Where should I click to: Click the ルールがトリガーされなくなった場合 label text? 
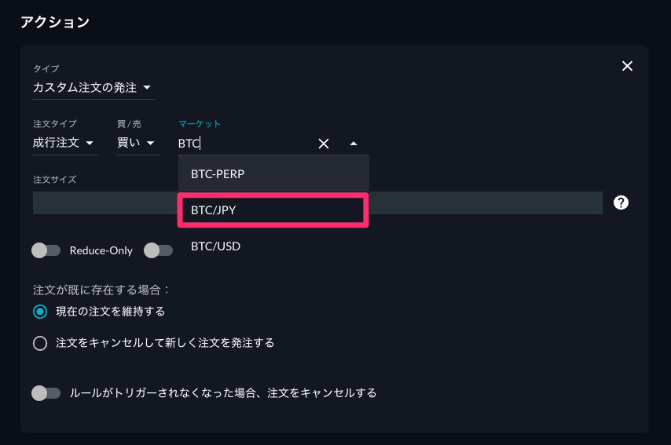[x=223, y=393]
